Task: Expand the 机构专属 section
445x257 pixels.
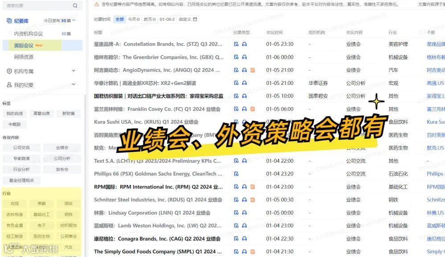Action: (x=73, y=71)
